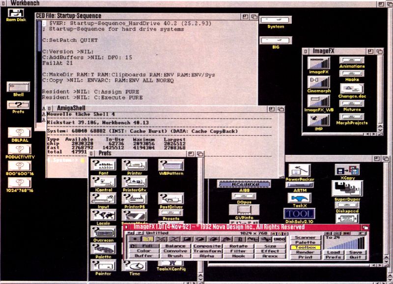Open the Overscan preferences icon
Screen dimensions: 393x284
pyautogui.click(x=103, y=232)
